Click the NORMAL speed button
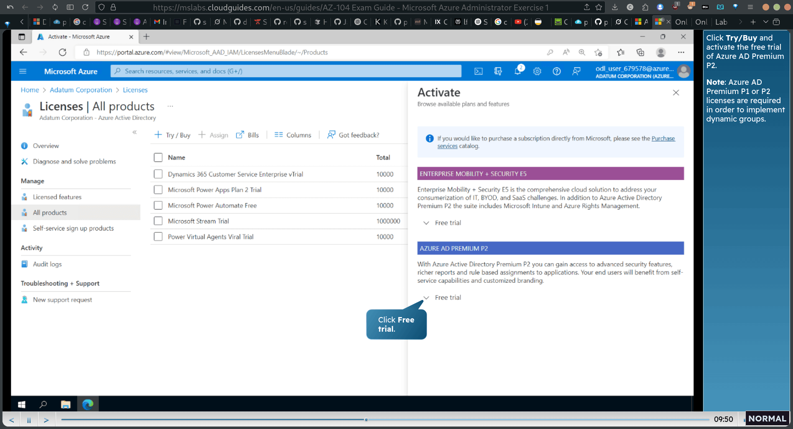The width and height of the screenshot is (793, 429). [x=767, y=419]
